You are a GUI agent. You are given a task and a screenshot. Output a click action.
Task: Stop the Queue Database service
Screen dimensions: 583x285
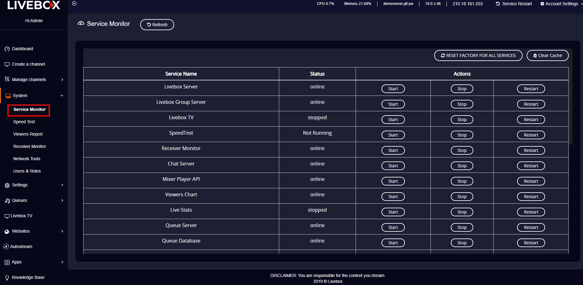click(x=462, y=243)
